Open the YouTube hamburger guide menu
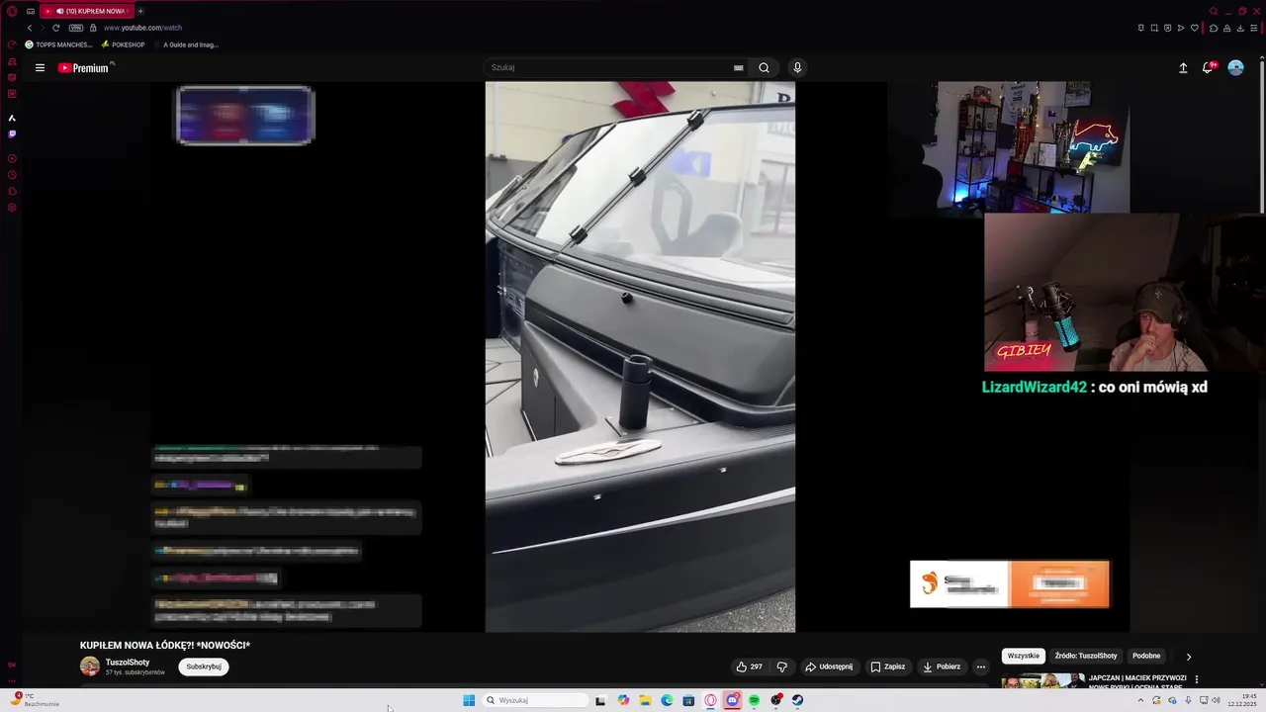This screenshot has height=712, width=1266. tap(40, 68)
